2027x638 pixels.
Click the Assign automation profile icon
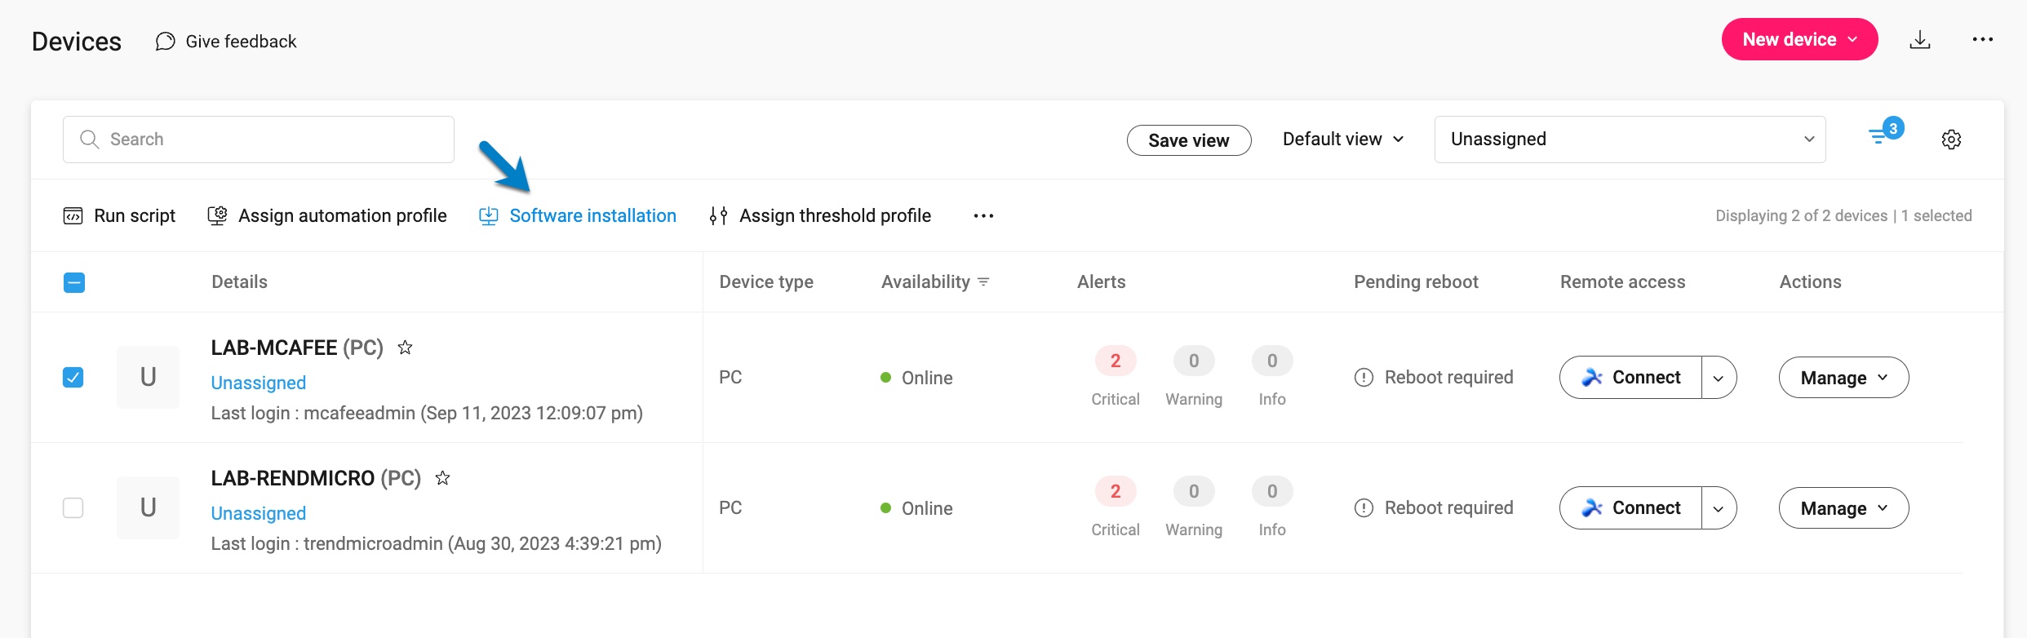(217, 215)
